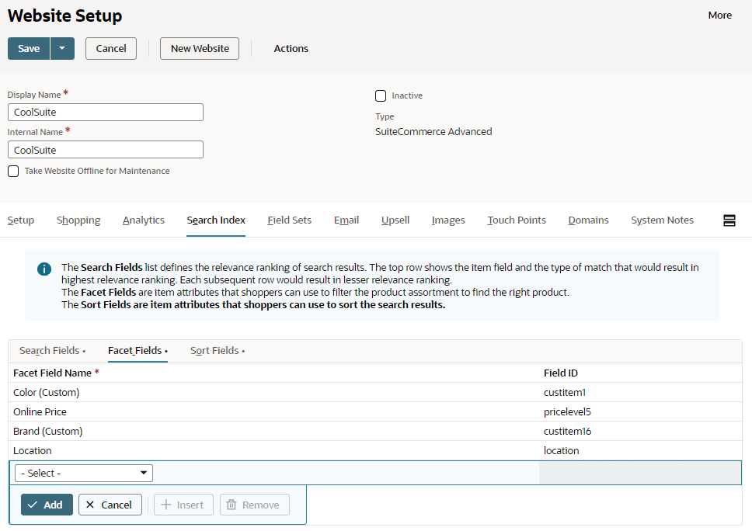Open the Search Fields subtab
Screen dimensions: 752x531
[x=52, y=351]
